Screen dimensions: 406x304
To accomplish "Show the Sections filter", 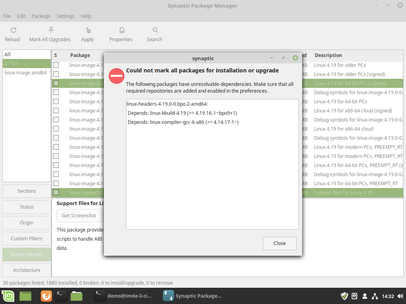I will pos(27,191).
